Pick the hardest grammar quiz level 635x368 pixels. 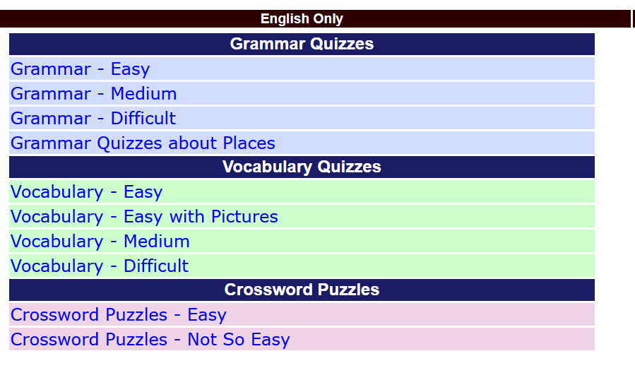click(93, 119)
